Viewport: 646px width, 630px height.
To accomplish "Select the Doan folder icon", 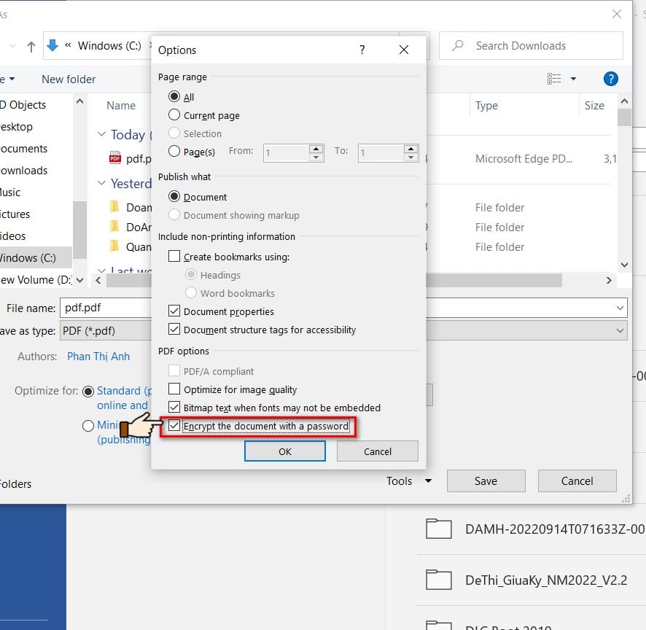I will click(x=115, y=207).
